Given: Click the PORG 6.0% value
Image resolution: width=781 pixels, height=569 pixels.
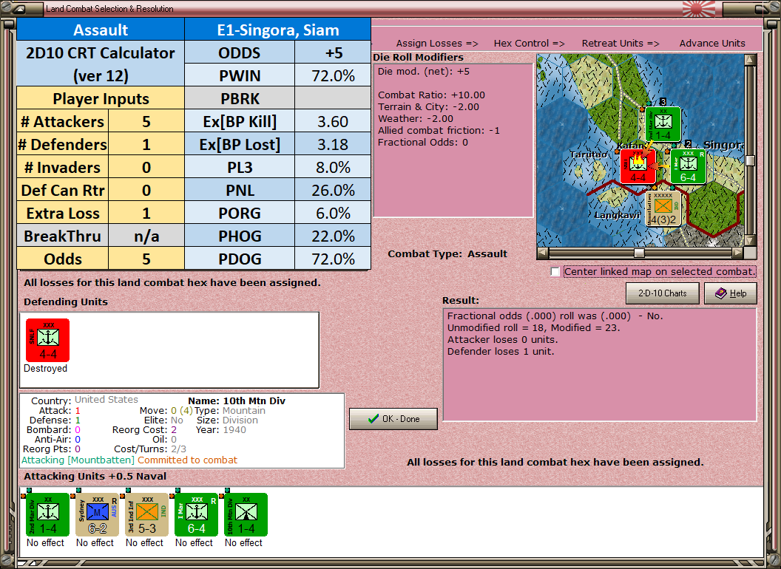Looking at the screenshot, I should click(x=333, y=213).
